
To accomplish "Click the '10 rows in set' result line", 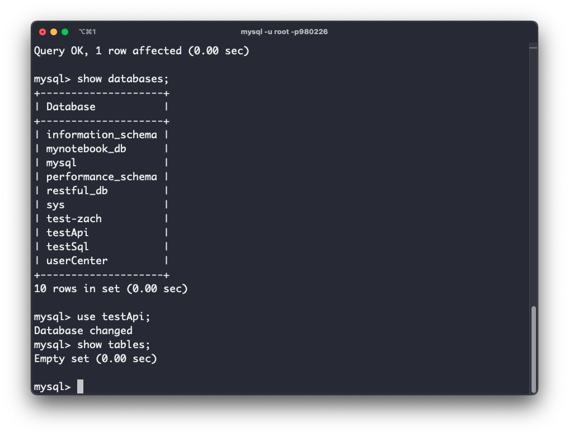I will tap(111, 289).
